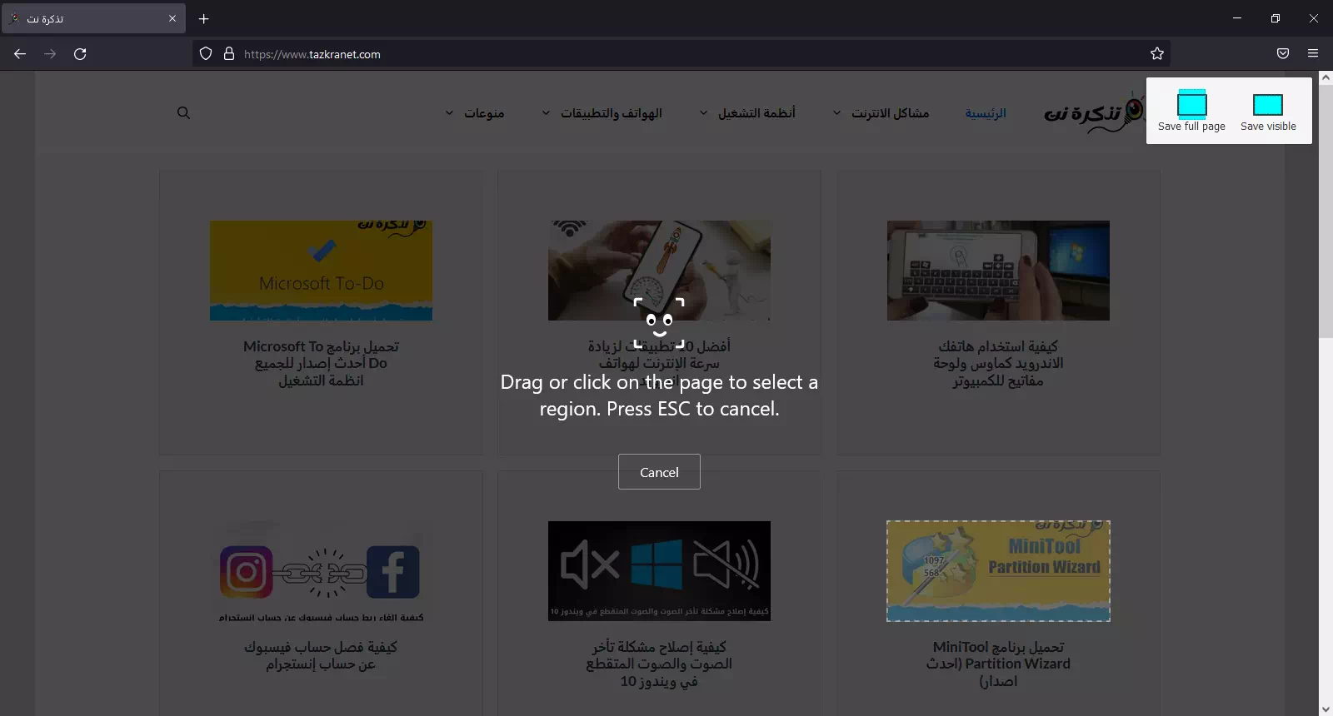The height and width of the screenshot is (716, 1333).
Task: Open the كيفية إصلاح مشكلة تأخر الصوت title
Action: click(x=659, y=664)
